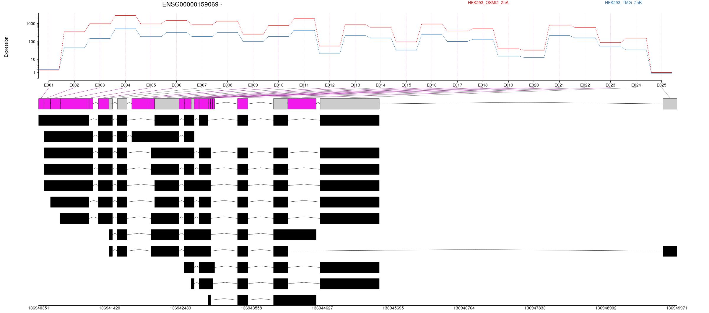The height and width of the screenshot is (313, 709).
Task: Select exon label E010
Action: coord(279,85)
